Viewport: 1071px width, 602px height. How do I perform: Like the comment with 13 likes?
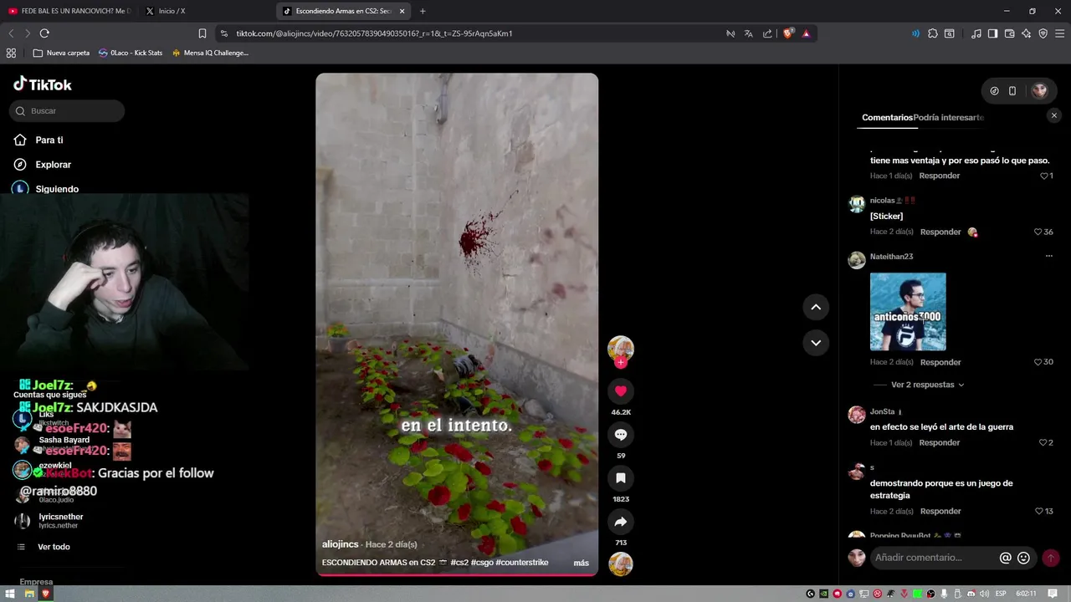(1038, 511)
